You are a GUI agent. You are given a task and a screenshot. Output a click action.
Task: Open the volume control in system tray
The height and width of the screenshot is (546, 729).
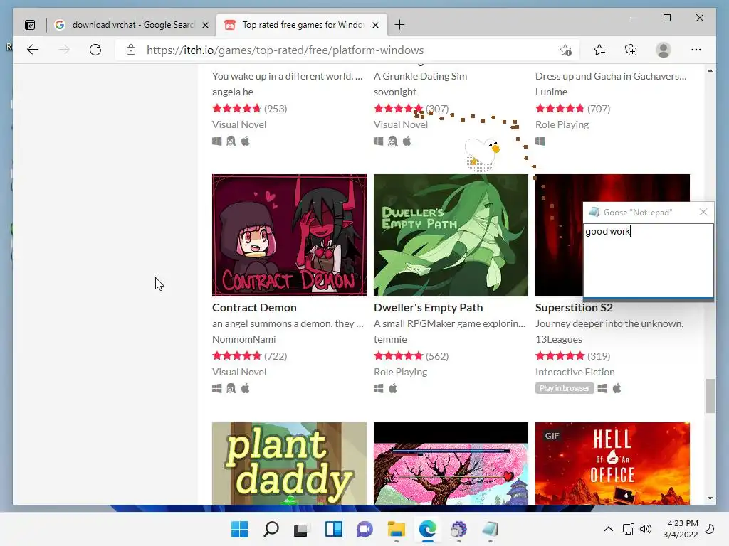pyautogui.click(x=645, y=529)
